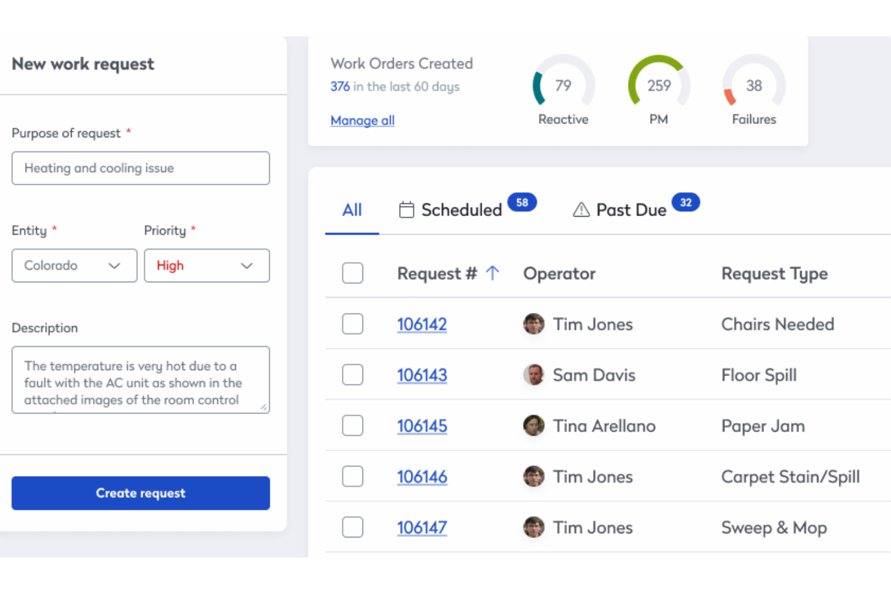Switch to the All tab
891x594 pixels.
coord(352,209)
